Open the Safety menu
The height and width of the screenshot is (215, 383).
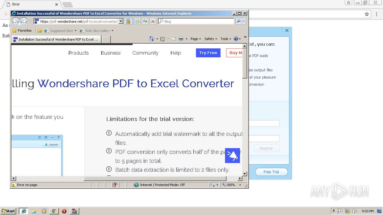click(x=211, y=39)
